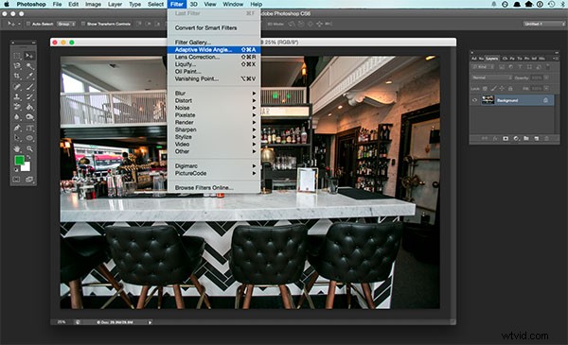Toggle lock position
Screen dimensions: 568x345
click(x=502, y=88)
